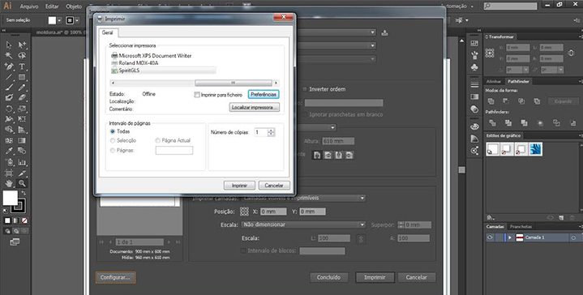Open the Objeto menu

click(74, 6)
